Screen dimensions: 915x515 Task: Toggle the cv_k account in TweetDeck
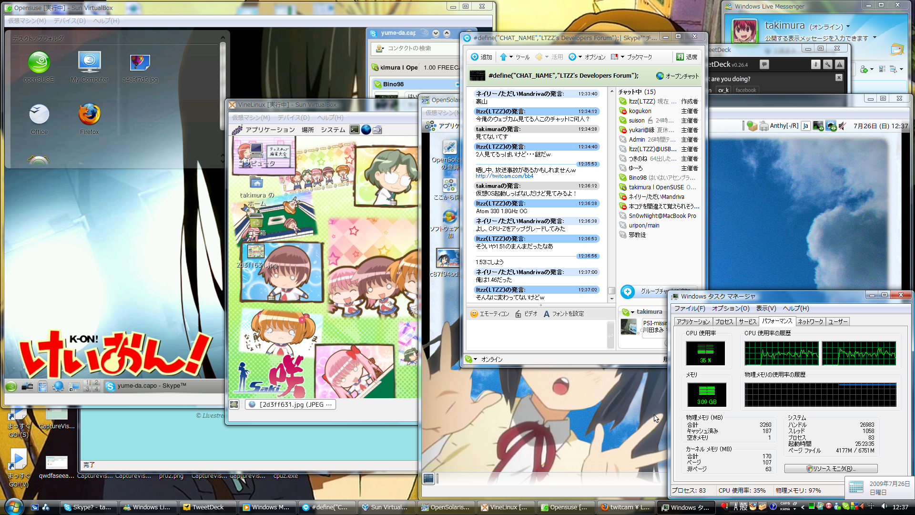click(x=723, y=90)
